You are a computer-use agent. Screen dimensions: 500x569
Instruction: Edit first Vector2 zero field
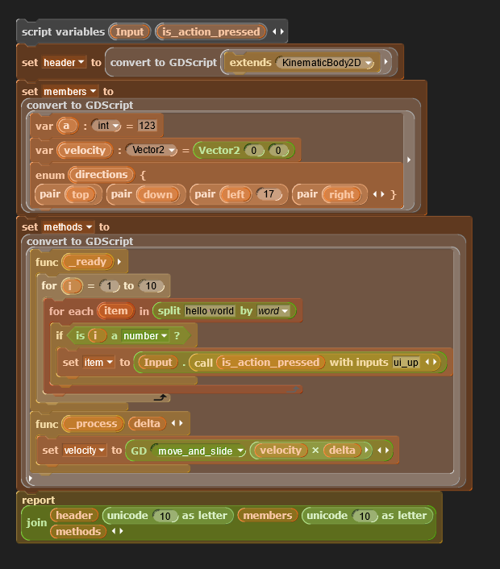tap(254, 150)
